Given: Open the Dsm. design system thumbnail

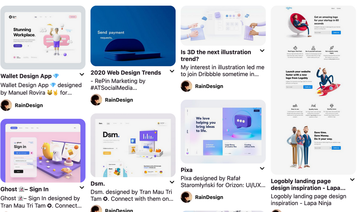Looking at the screenshot, I should click(x=133, y=146).
